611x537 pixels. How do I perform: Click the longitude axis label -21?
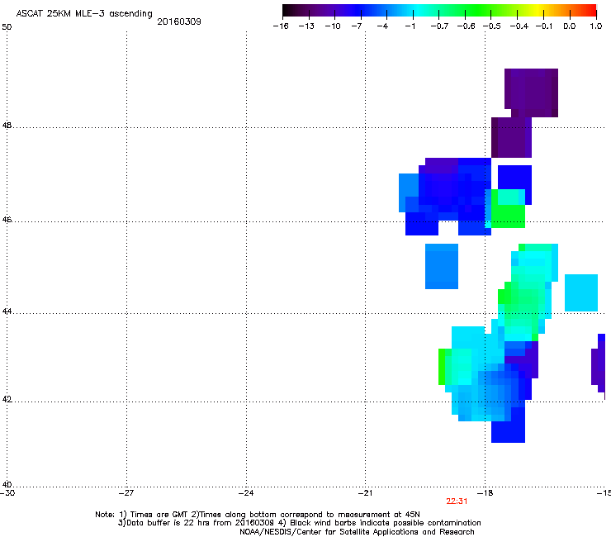pos(365,493)
